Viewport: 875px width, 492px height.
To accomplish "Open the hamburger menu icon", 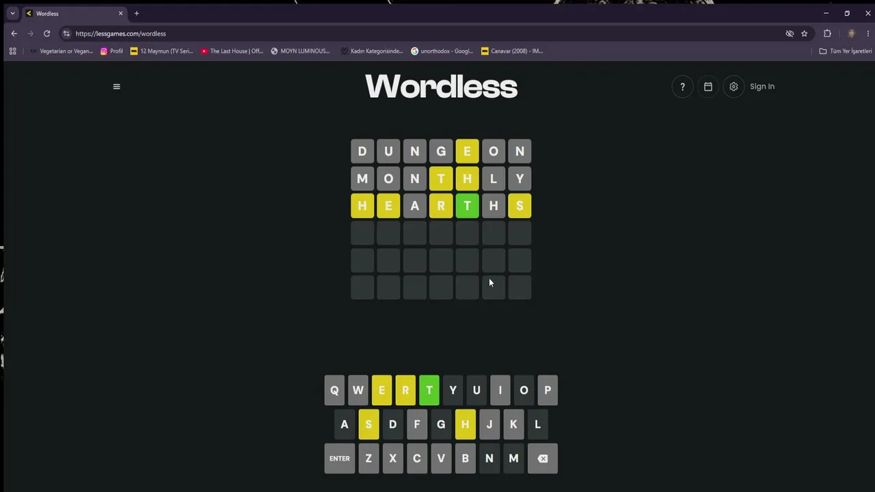I will 116,87.
